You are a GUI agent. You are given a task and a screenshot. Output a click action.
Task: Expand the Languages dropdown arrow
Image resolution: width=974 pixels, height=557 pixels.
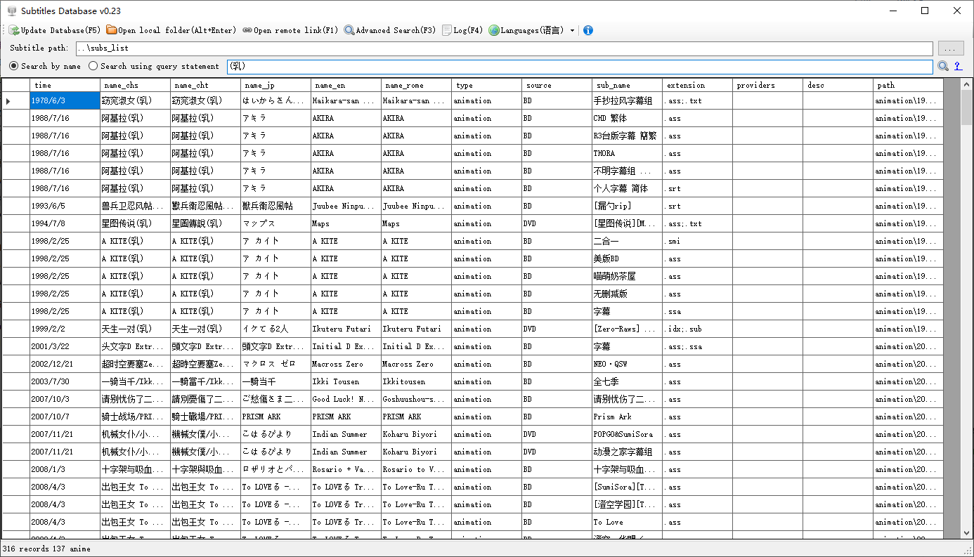572,31
